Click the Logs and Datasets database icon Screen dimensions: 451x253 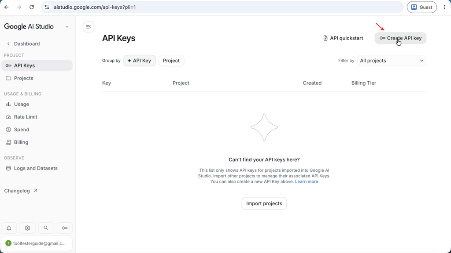pyautogui.click(x=8, y=168)
